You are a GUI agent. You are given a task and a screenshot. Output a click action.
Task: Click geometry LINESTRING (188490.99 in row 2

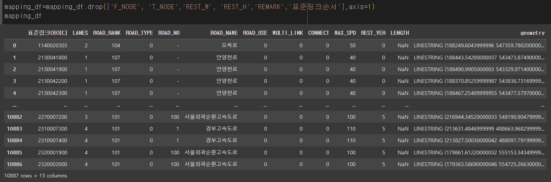479,69
